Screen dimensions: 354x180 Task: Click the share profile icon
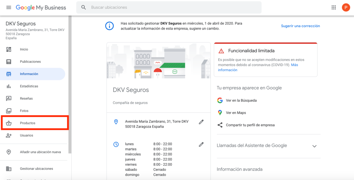220,125
